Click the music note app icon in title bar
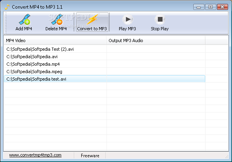Viewport: 232px width, 162px height. coord(7,7)
